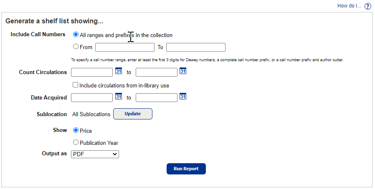Run the shelf list report

pos(186,169)
